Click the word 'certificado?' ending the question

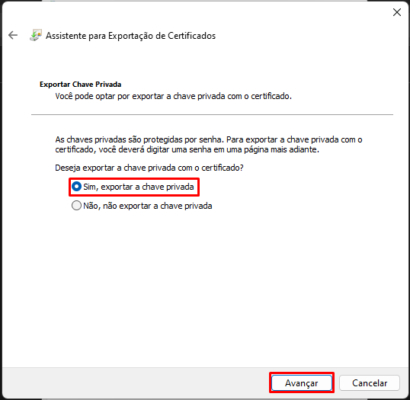click(x=223, y=168)
